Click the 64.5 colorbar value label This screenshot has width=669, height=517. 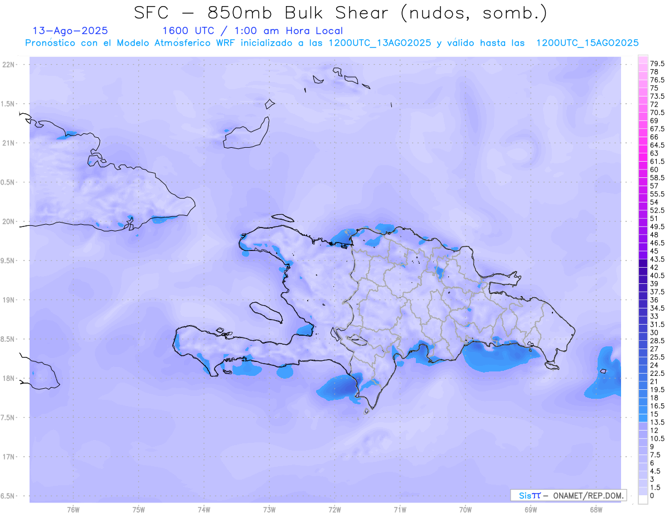click(658, 145)
